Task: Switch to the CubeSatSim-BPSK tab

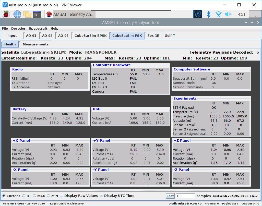Action: [x=91, y=35]
